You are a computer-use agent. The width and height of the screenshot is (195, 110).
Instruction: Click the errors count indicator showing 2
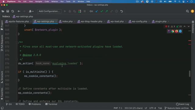[x=167, y=27]
